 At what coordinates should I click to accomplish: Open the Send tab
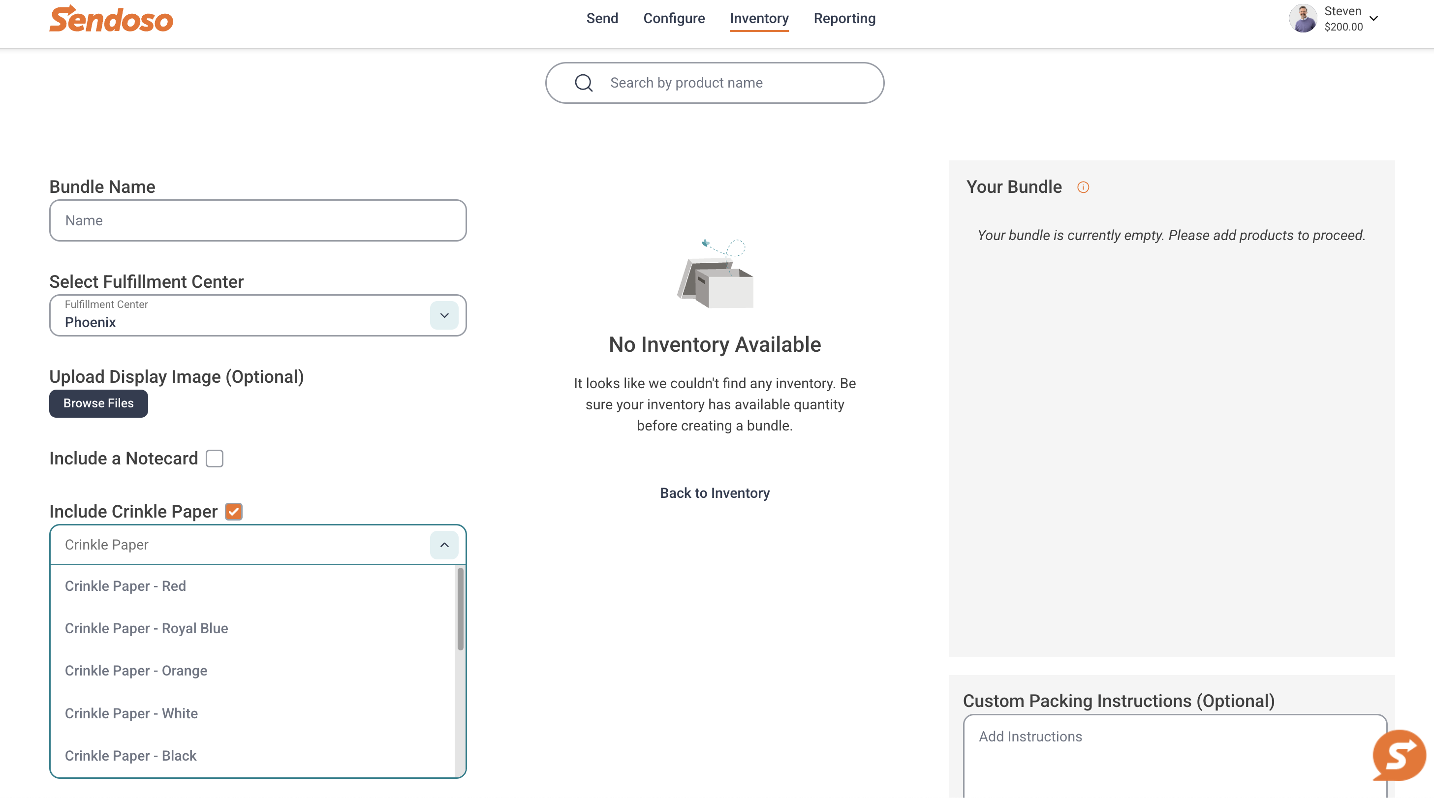coord(602,18)
